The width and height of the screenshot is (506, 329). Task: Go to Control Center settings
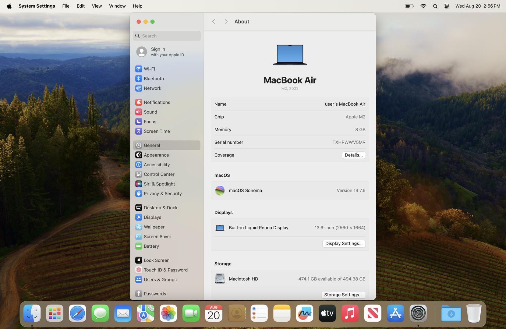tap(166, 174)
